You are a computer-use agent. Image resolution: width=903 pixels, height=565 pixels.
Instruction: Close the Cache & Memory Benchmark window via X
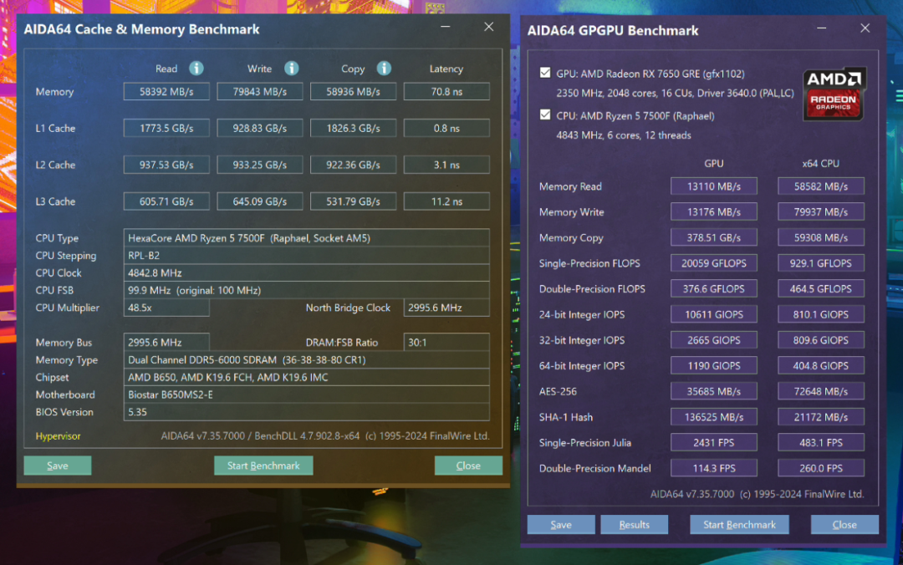point(489,27)
